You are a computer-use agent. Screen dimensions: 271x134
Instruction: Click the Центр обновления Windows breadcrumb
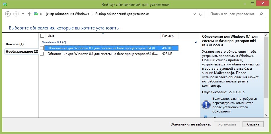(67, 14)
